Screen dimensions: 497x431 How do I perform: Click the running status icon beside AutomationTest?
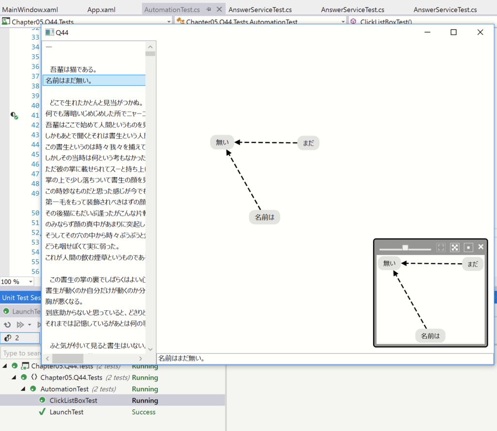33,388
